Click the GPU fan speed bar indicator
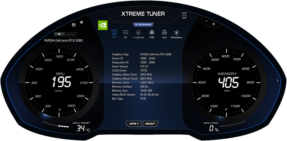The width and height of the screenshot is (287, 141). tap(232, 124)
